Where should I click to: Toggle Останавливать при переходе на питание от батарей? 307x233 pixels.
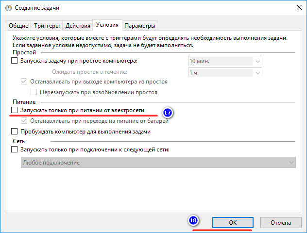25,121
